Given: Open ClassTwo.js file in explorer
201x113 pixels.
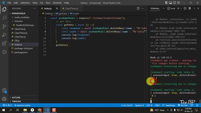Looking at the screenshot, I should pos(20,37).
